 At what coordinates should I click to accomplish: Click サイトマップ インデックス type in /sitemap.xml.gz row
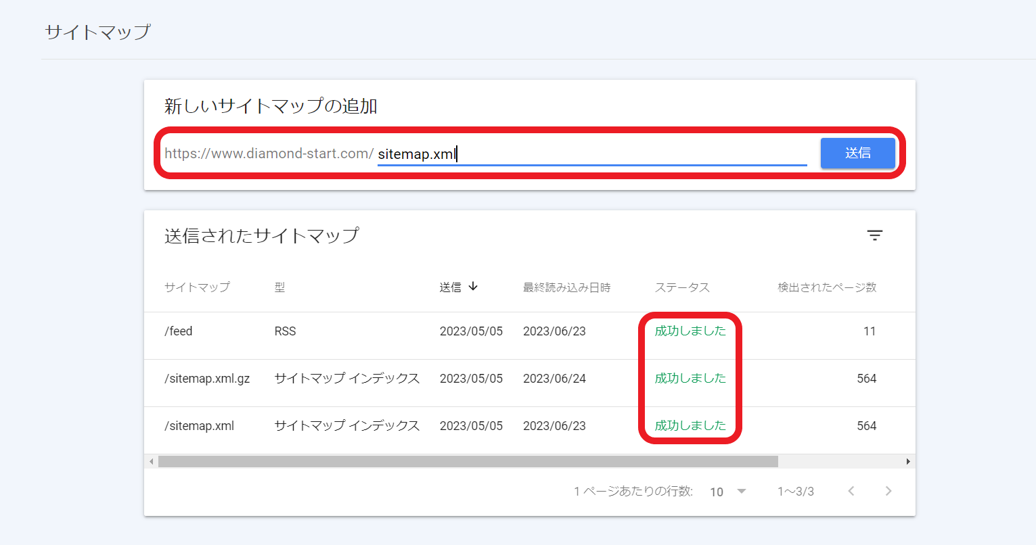click(347, 379)
